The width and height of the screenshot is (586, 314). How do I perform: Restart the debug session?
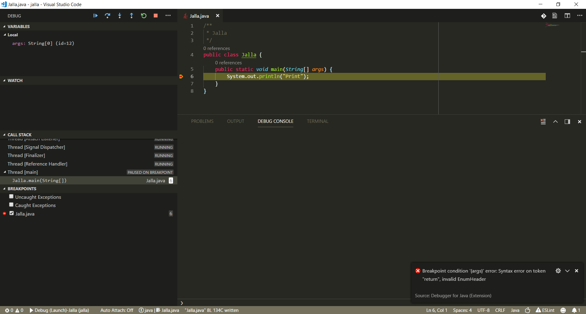tap(144, 16)
